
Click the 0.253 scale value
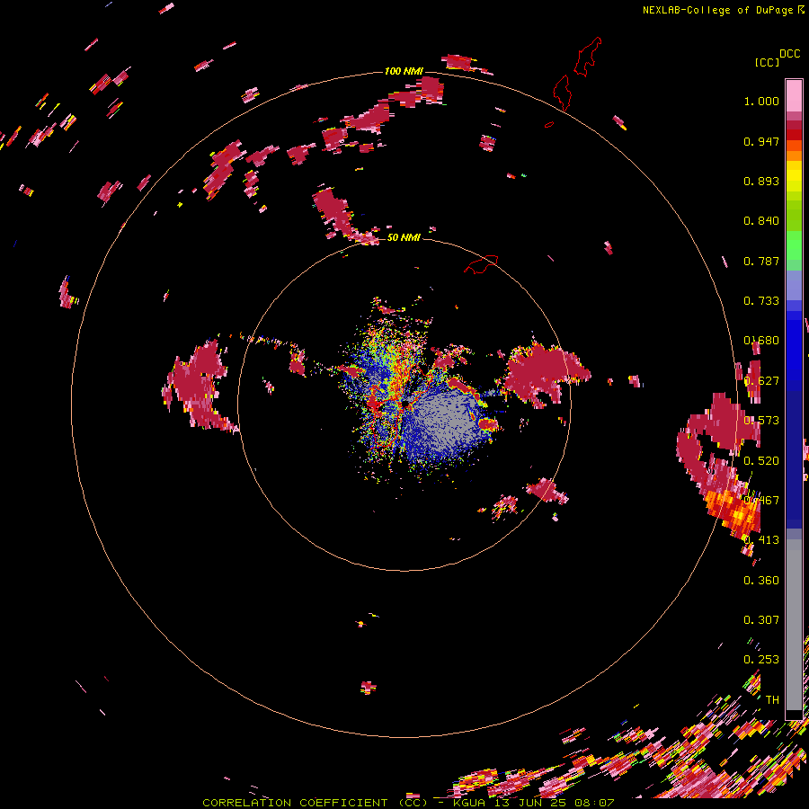tap(761, 660)
